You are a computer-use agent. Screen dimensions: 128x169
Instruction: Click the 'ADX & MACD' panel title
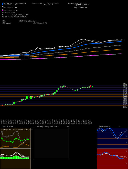click(x=8, y=126)
